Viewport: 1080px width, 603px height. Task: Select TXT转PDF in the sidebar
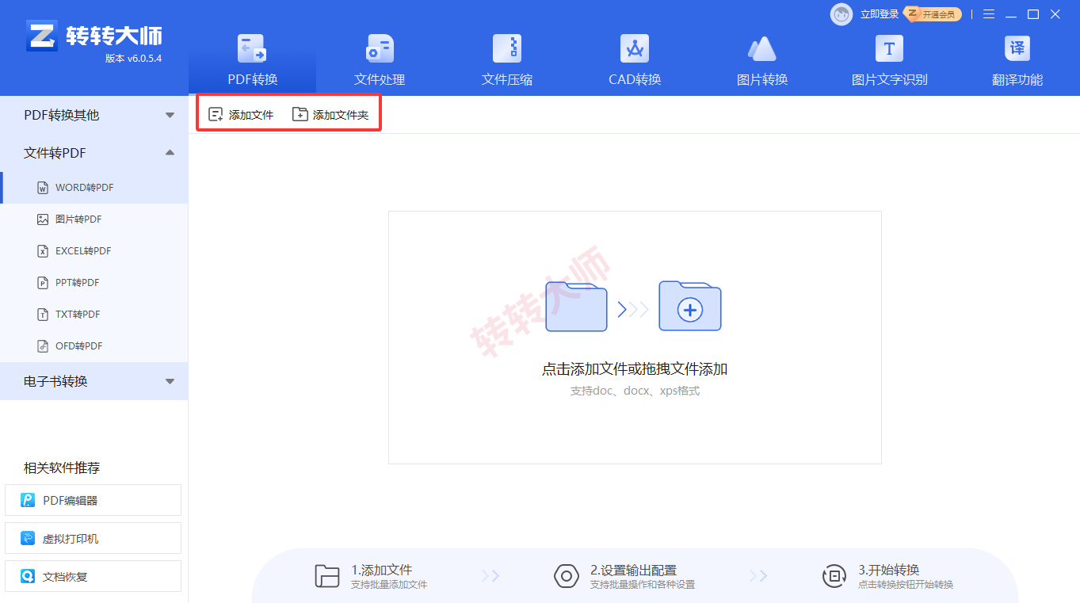94,315
